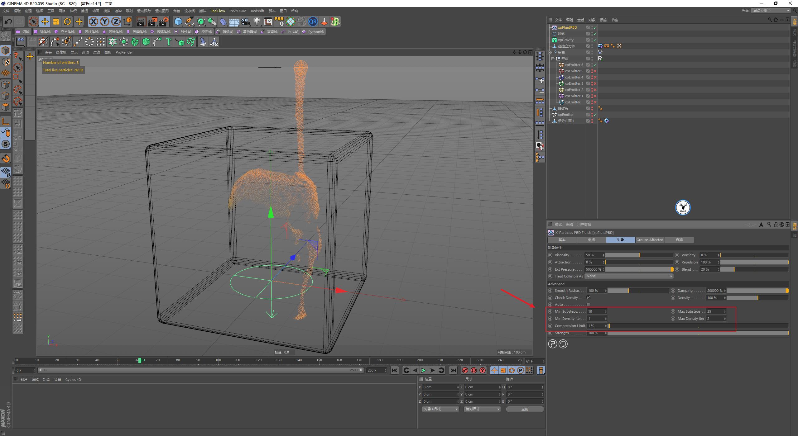
Task: Toggle the green checkmark on xpGravity
Action: click(x=594, y=40)
